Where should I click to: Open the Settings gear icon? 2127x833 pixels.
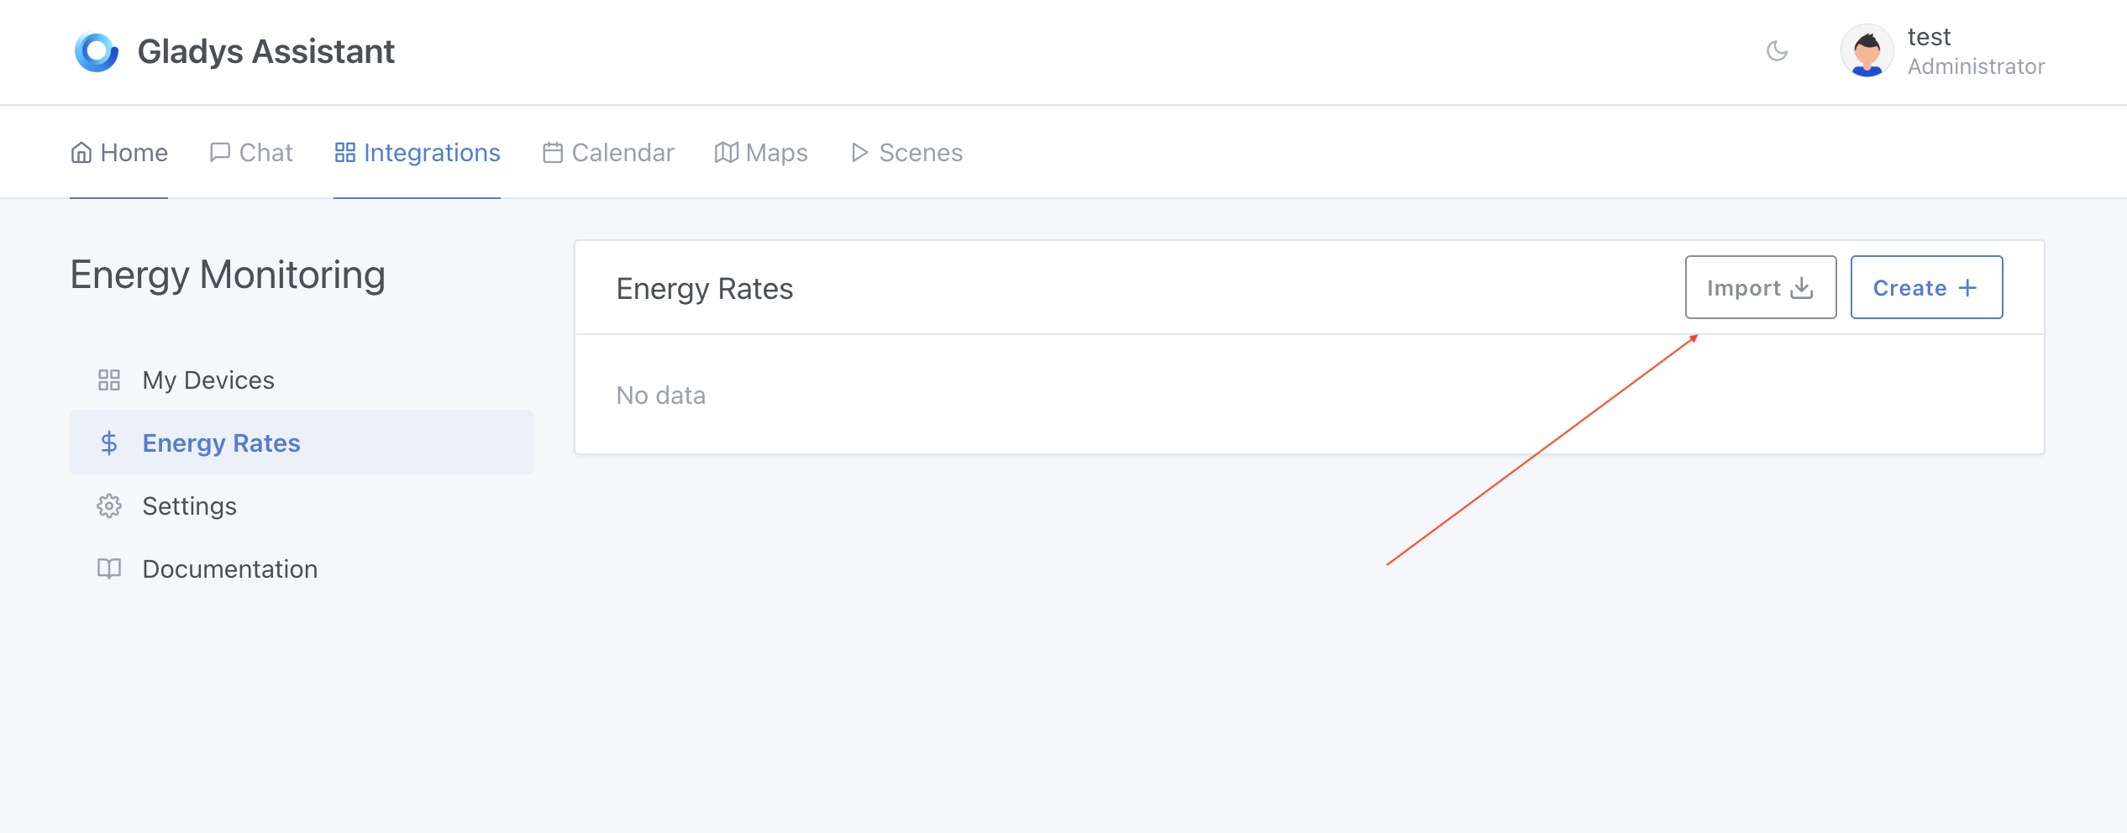coord(110,506)
